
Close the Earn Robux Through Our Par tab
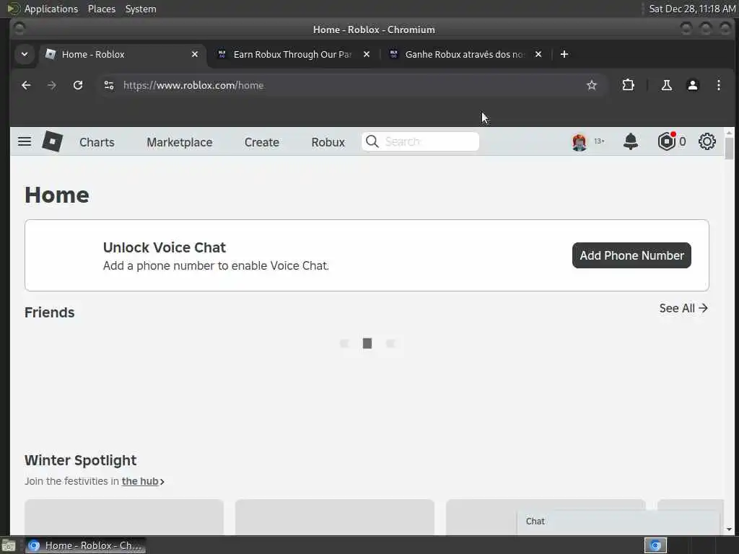click(366, 54)
